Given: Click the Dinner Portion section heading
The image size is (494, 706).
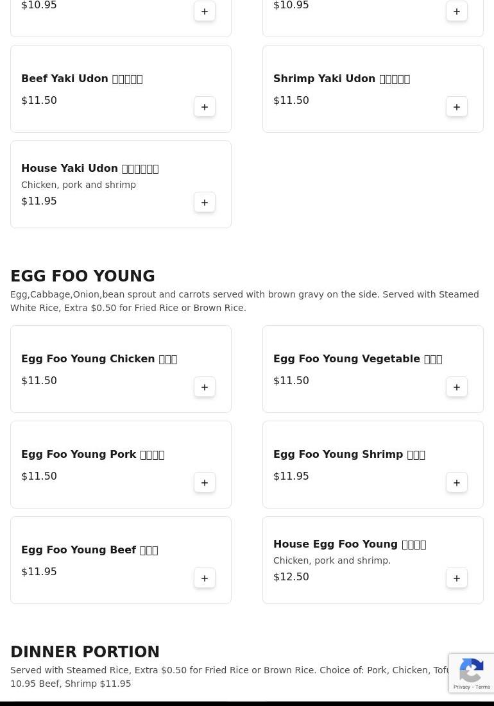Looking at the screenshot, I should 85,652.
